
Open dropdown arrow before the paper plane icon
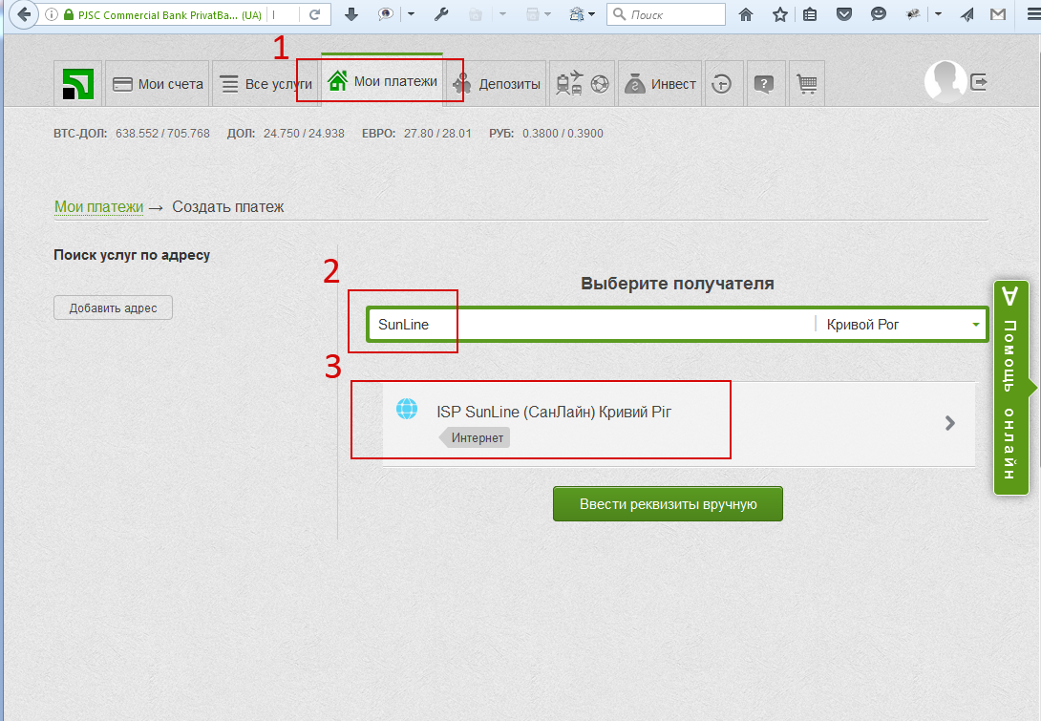pyautogui.click(x=938, y=14)
